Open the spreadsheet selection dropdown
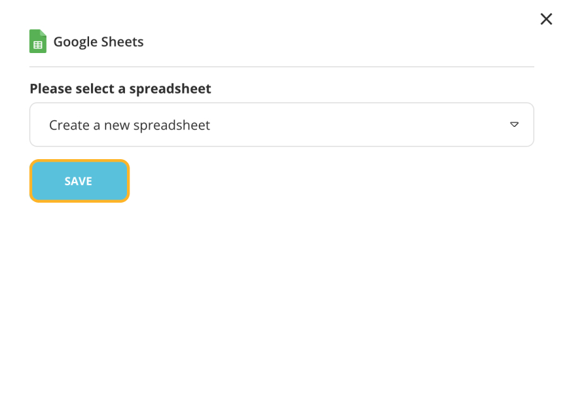Viewport: 564px width, 394px height. [282, 124]
